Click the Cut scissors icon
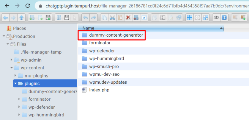This screenshot has height=120, width=249. point(112,18)
